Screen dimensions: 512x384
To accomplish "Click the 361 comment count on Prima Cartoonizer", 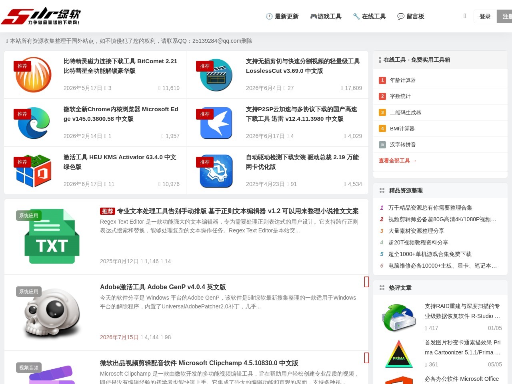I will pyautogui.click(x=434, y=364).
